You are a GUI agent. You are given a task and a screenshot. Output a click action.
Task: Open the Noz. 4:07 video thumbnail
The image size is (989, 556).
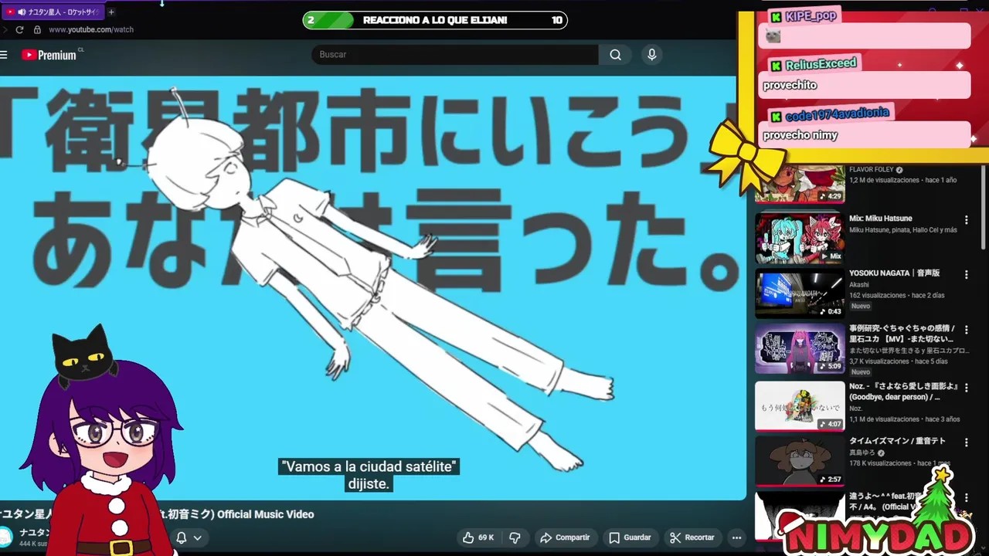tap(800, 405)
